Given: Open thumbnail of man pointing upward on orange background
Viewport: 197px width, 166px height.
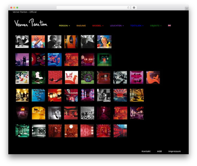Looking at the screenshot, I should [38, 42].
